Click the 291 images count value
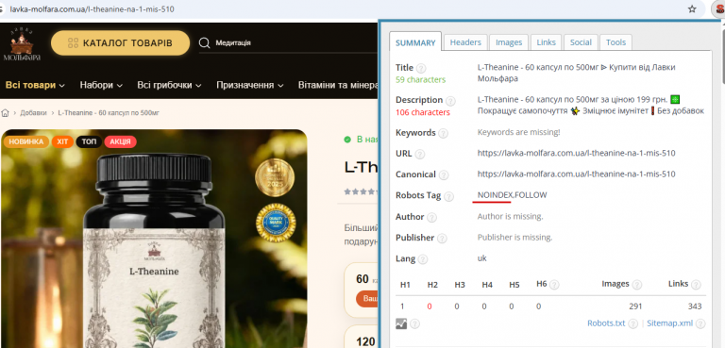725x348 pixels. (635, 307)
